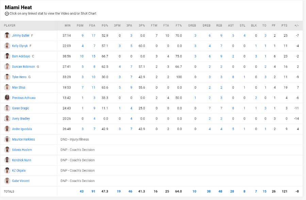Click Jimmy Butler's player headshot
The height and width of the screenshot is (200, 306).
(7, 35)
